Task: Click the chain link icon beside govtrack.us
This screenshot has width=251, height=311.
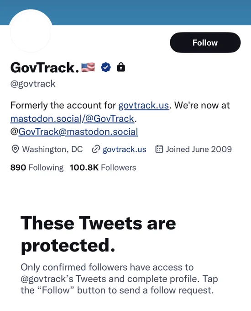Action: 96,150
